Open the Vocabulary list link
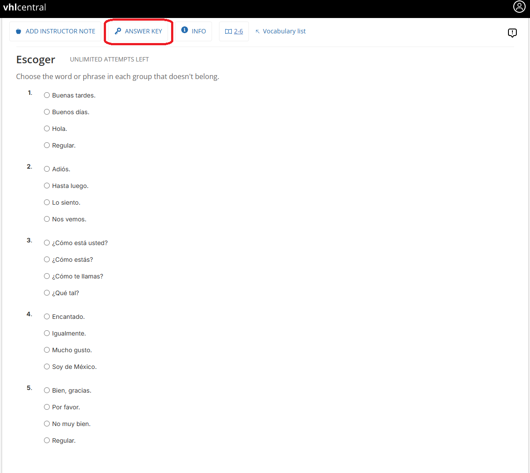This screenshot has height=473, width=530. click(284, 31)
